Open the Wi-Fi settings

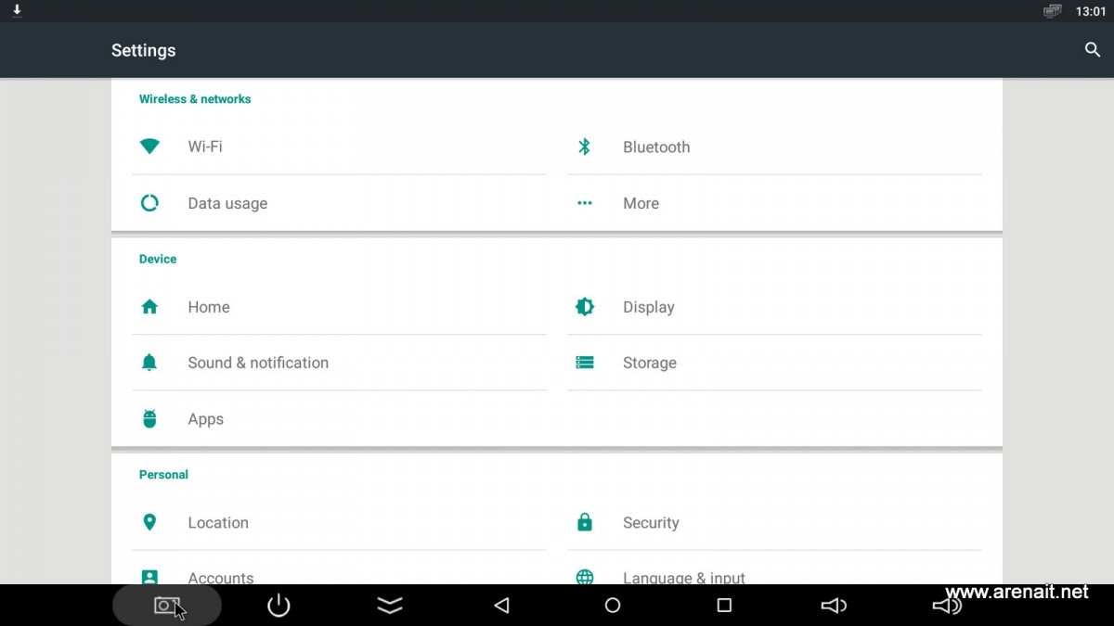205,147
